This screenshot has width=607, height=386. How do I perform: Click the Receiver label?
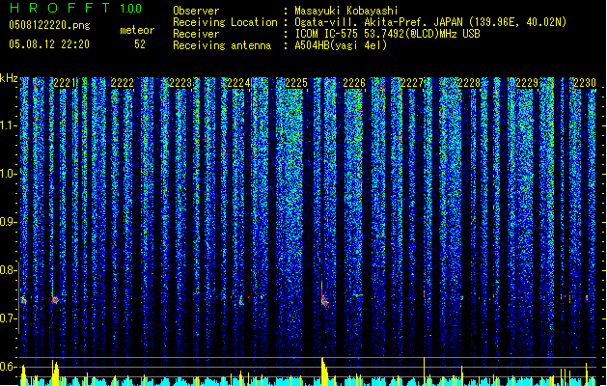pos(196,34)
